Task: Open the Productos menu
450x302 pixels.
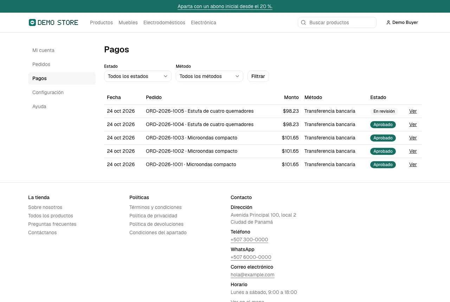Action: 101,22
